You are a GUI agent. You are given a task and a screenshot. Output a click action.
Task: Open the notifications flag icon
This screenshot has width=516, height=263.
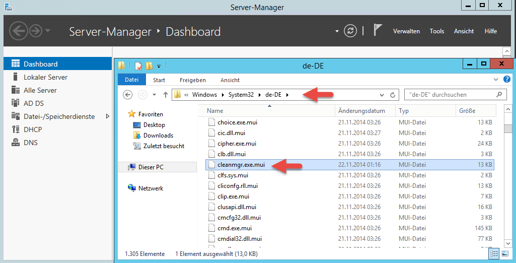(x=378, y=30)
